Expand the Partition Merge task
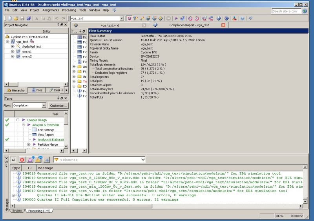The width and height of the screenshot is (314, 221). point(29,144)
